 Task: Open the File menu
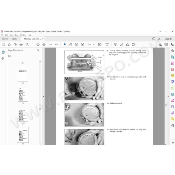(x=2, y=35)
